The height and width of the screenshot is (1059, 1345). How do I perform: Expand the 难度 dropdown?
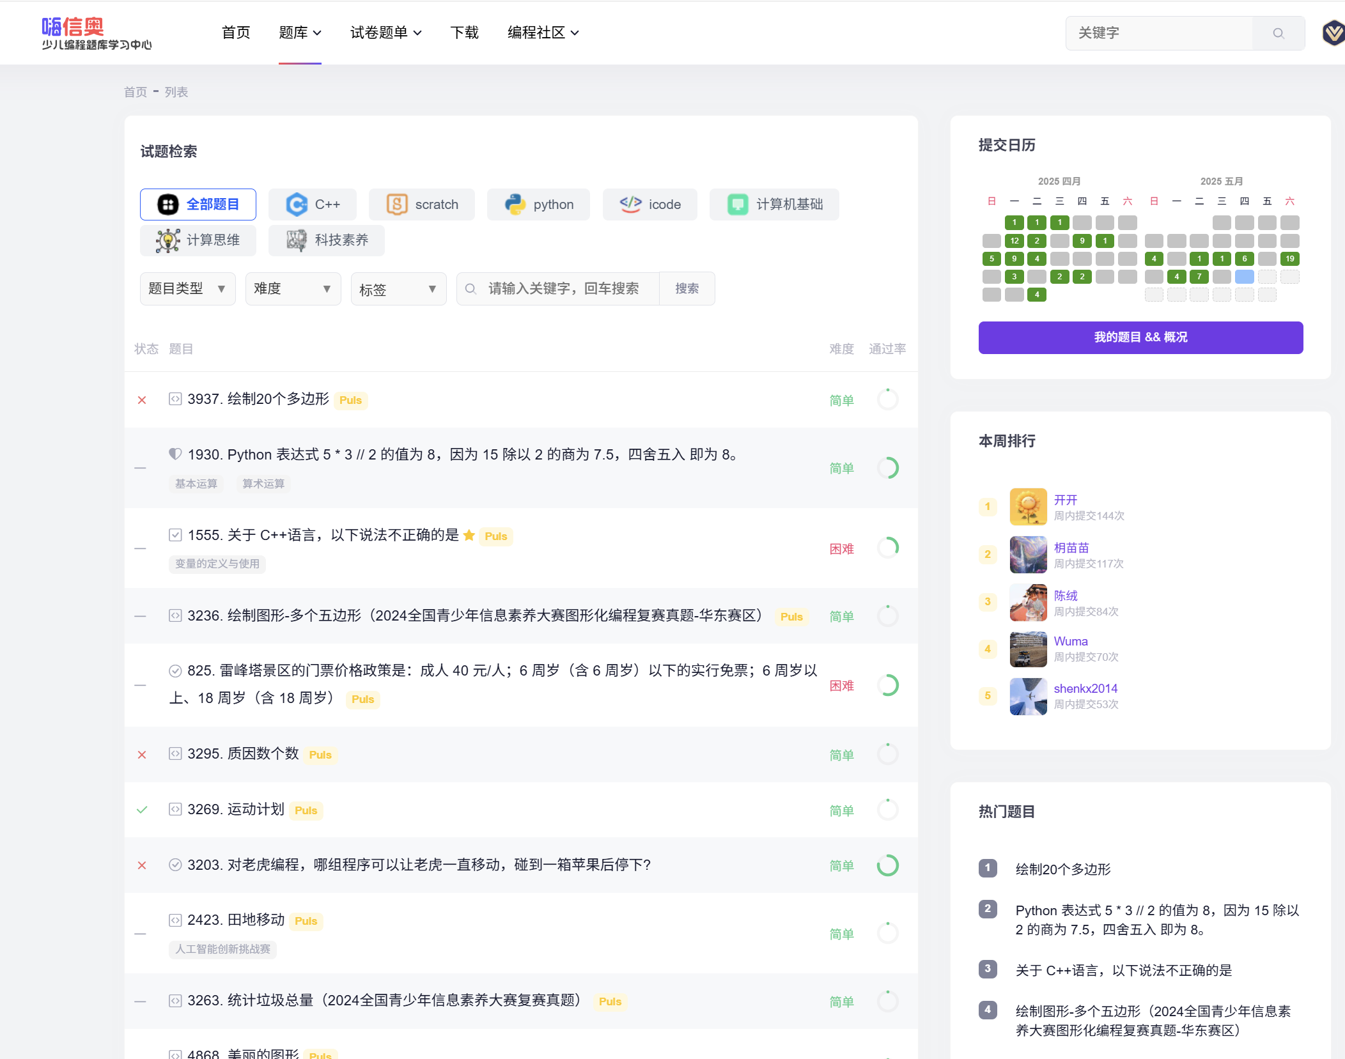[x=293, y=289]
